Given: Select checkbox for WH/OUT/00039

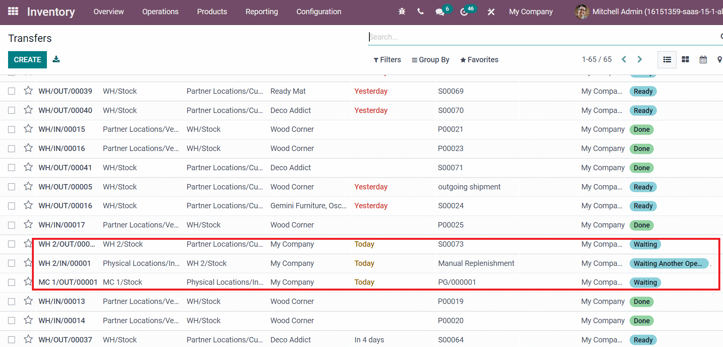Looking at the screenshot, I should pyautogui.click(x=12, y=91).
